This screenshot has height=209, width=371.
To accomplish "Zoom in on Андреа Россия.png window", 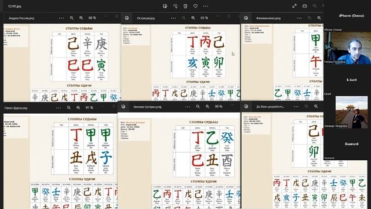I will click(x=81, y=18).
